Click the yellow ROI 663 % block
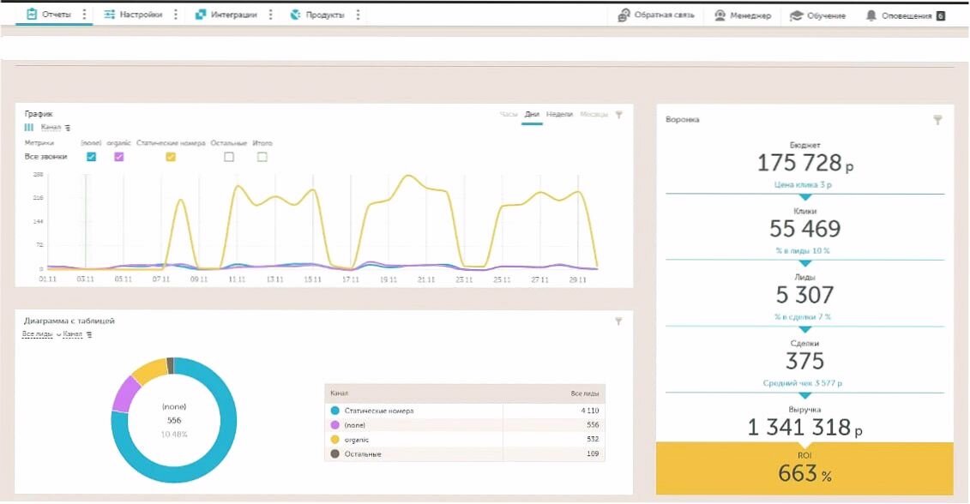 804,468
